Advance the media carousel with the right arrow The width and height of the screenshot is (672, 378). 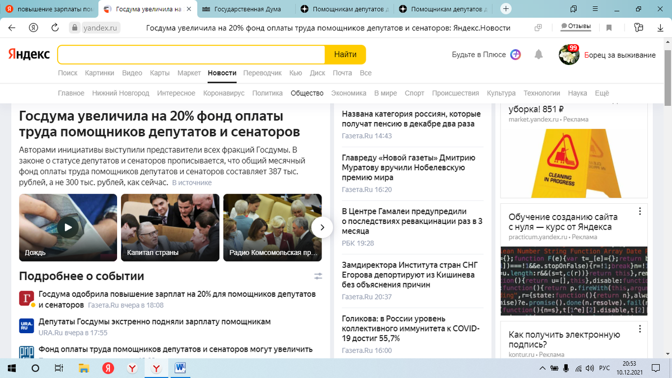pyautogui.click(x=322, y=227)
